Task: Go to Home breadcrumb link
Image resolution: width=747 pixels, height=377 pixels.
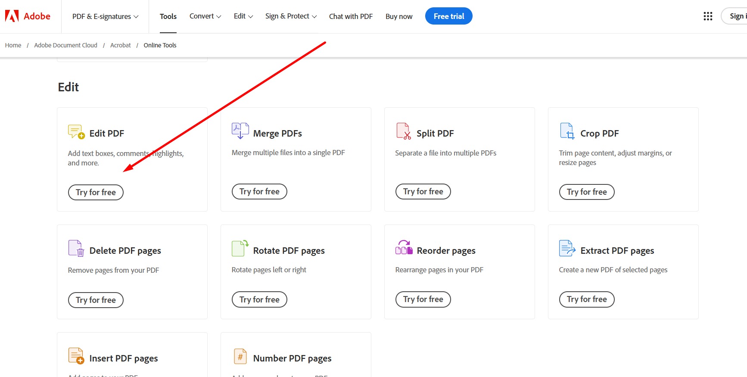Action: tap(13, 45)
